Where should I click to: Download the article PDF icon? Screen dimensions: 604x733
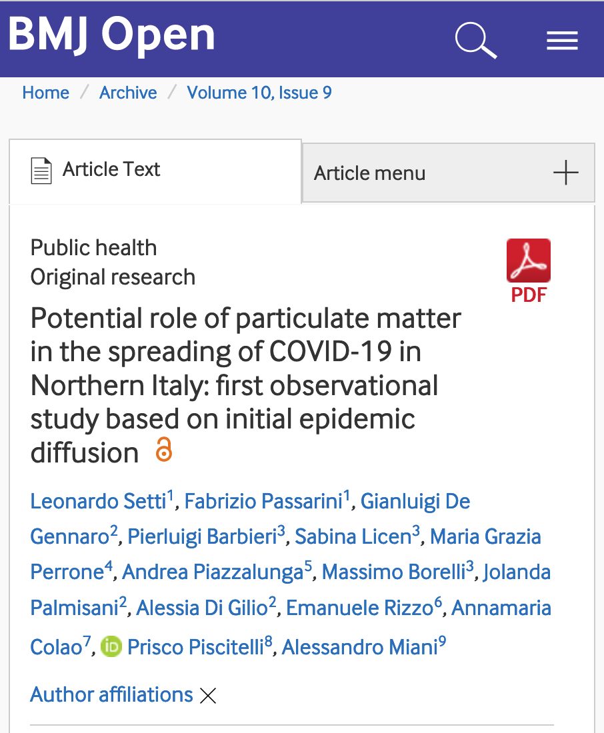[529, 261]
